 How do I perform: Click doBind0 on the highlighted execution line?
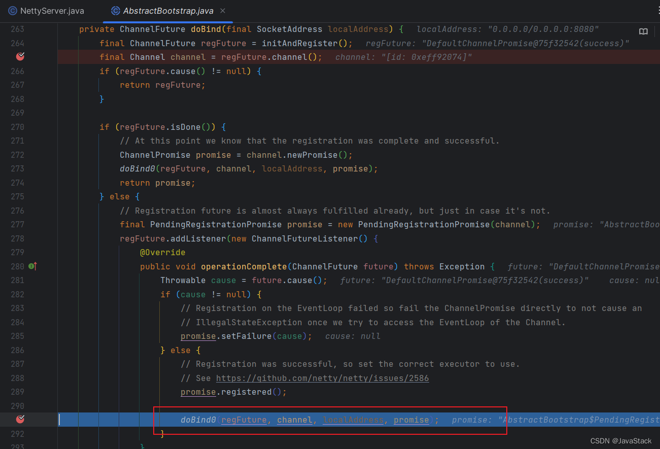[198, 420]
